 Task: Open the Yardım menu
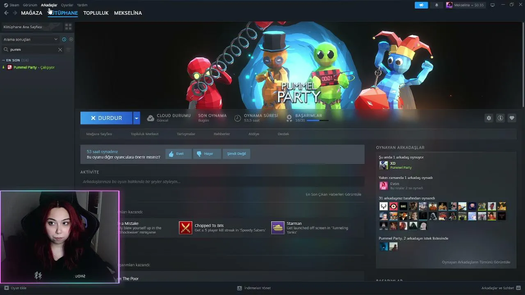coord(82,5)
